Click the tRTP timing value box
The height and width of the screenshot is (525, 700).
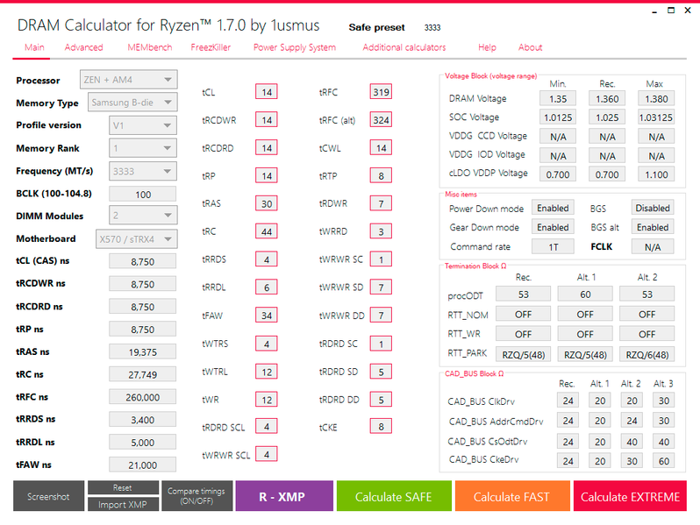(x=381, y=176)
